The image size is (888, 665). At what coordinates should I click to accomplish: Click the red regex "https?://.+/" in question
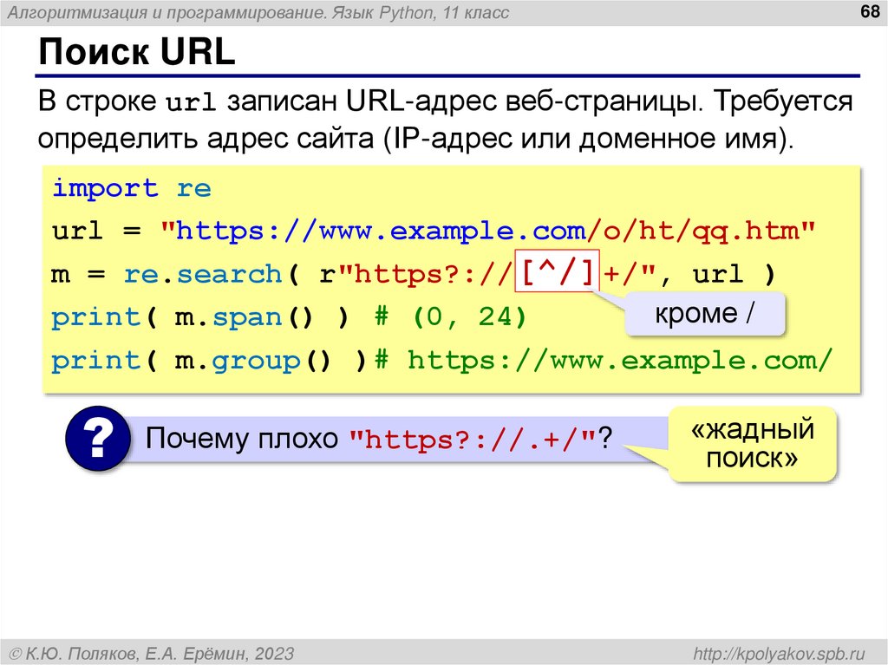pos(473,439)
